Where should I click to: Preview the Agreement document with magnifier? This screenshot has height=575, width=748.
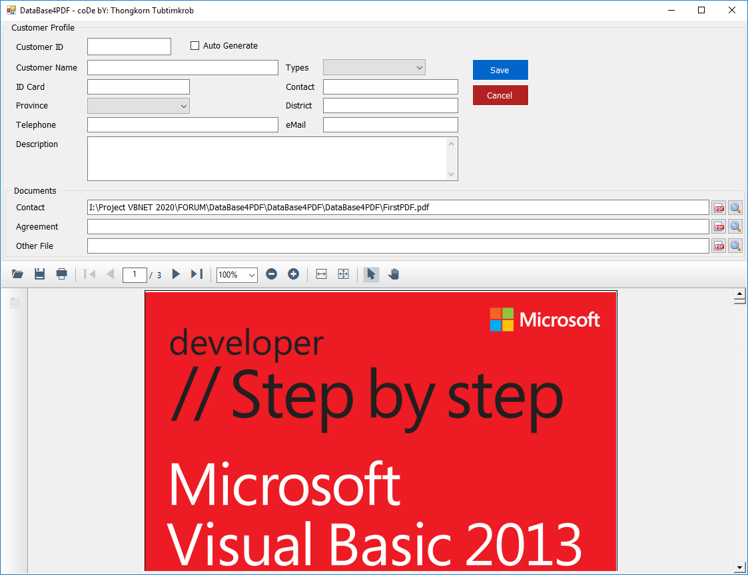point(735,226)
